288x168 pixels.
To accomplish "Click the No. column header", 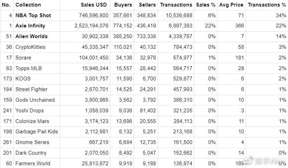I will (x=7, y=5).
